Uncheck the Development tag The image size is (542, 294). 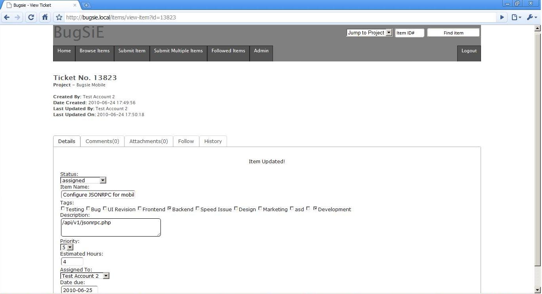click(315, 209)
